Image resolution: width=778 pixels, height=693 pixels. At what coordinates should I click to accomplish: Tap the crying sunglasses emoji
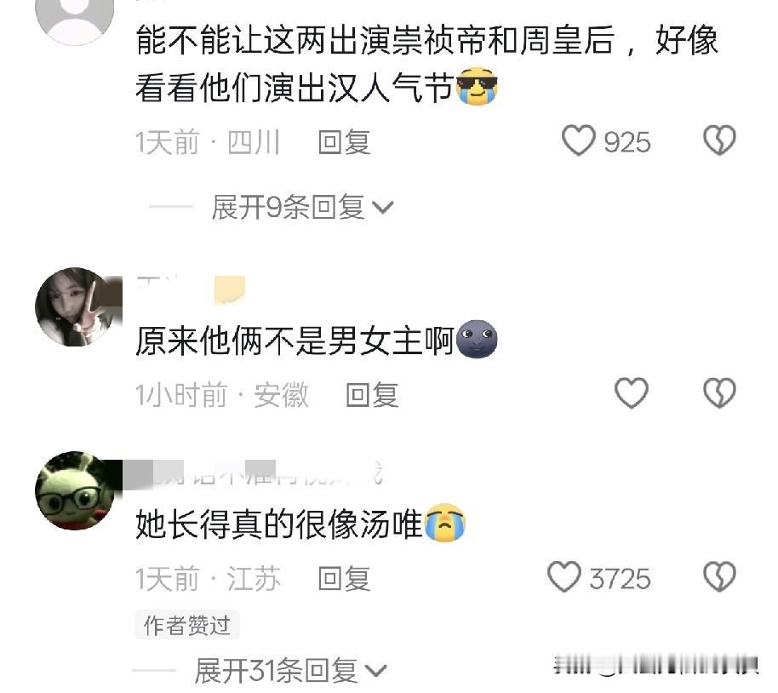pos(477,86)
